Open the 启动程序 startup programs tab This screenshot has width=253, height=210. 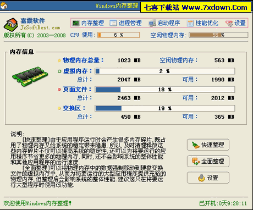164,23
